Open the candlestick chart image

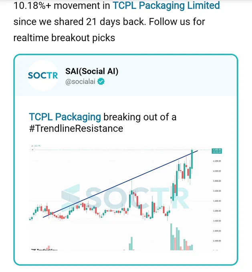[125, 197]
